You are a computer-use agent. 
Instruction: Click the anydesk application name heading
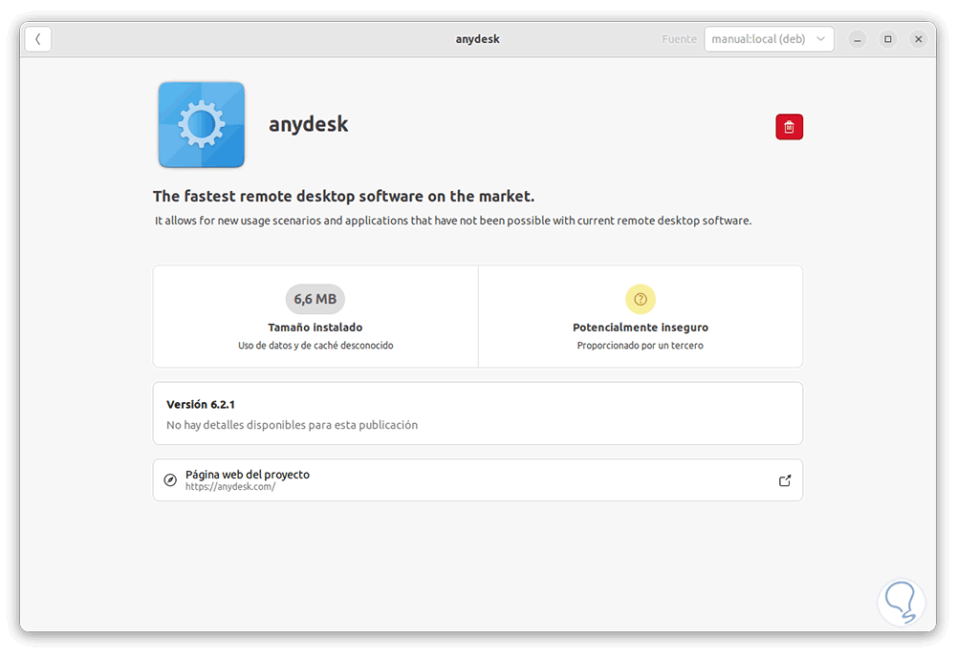(x=309, y=124)
